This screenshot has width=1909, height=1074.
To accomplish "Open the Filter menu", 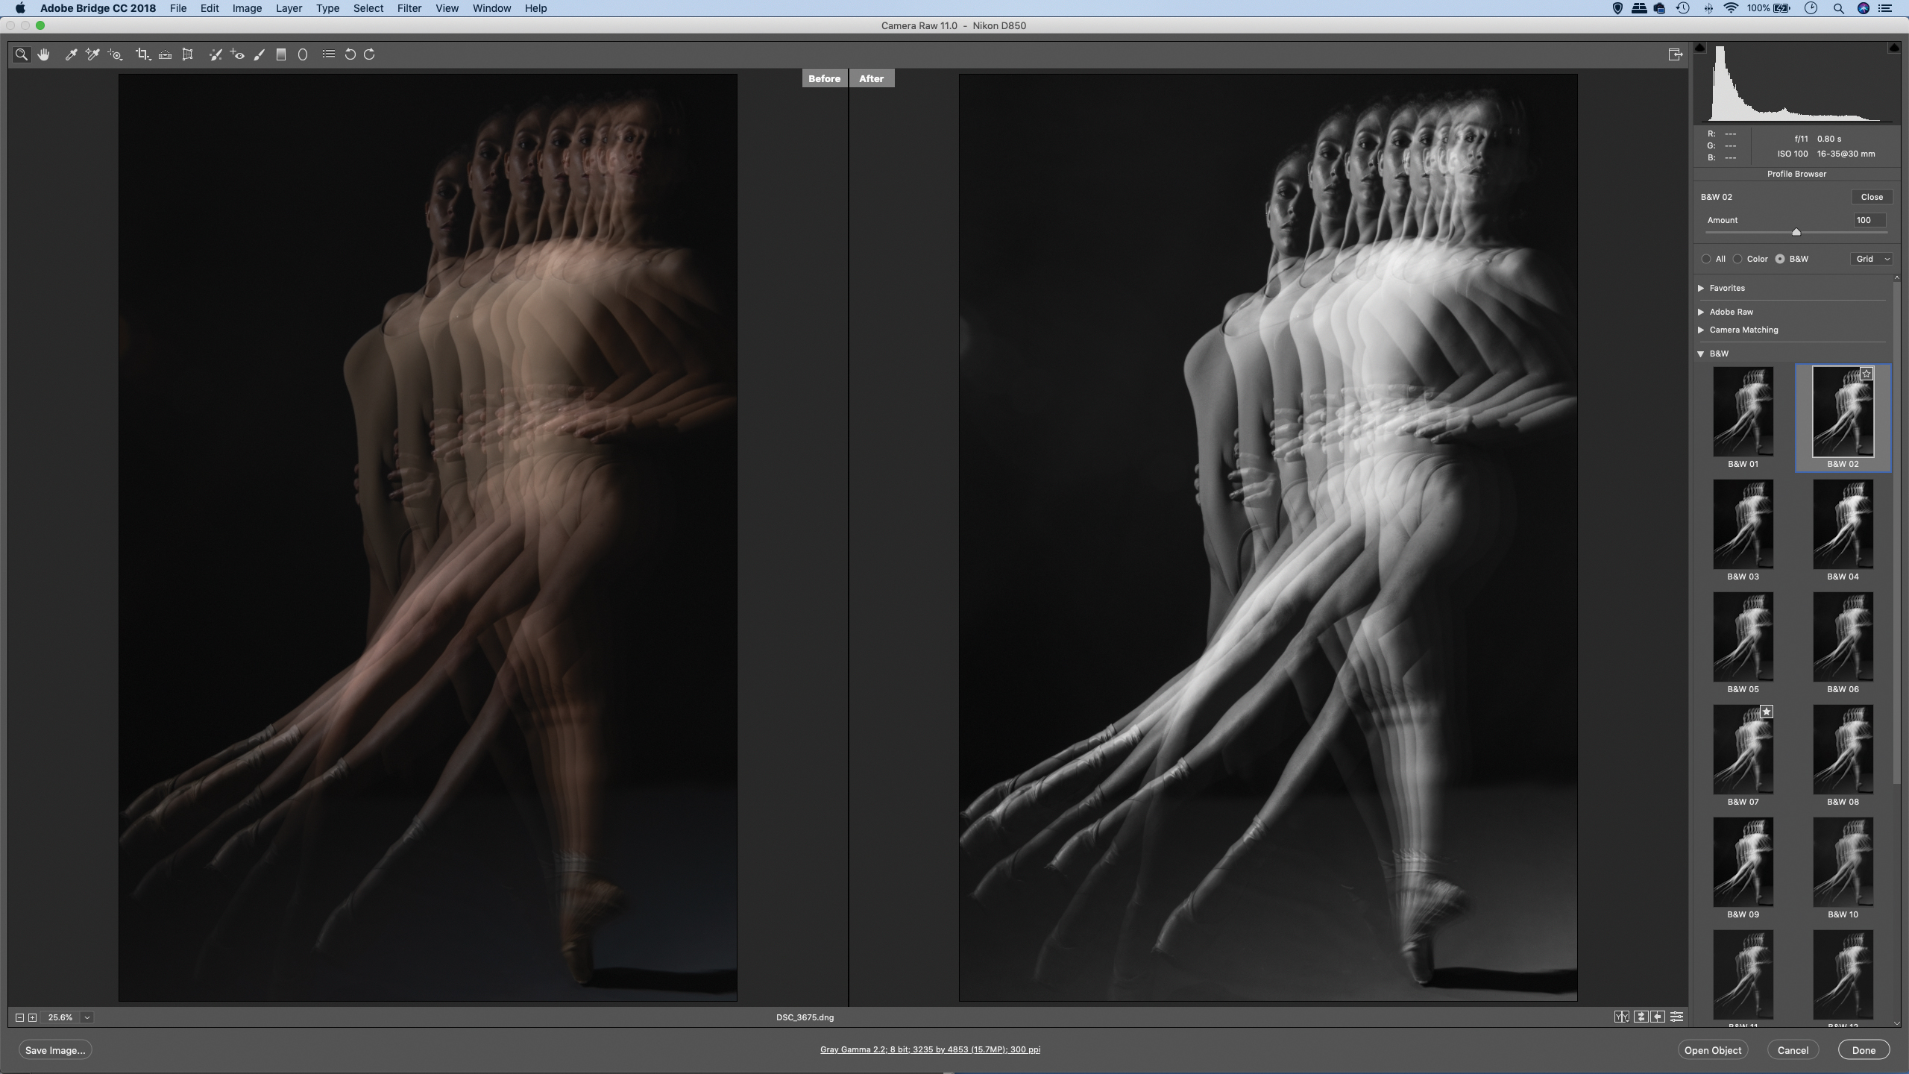I will pyautogui.click(x=409, y=8).
